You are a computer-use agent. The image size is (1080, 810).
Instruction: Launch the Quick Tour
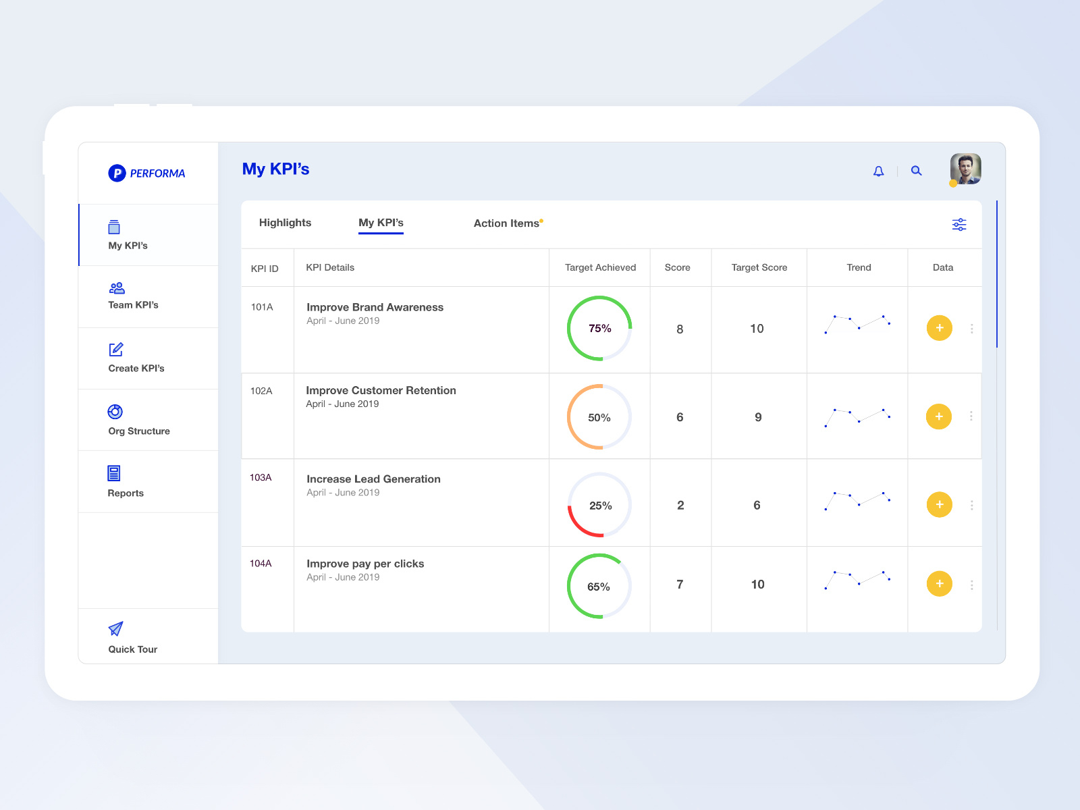(115, 630)
